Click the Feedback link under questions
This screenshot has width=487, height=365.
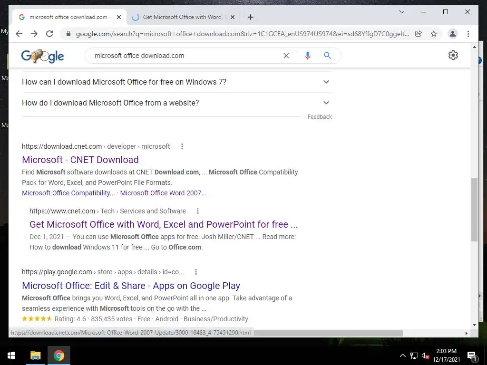coord(320,117)
